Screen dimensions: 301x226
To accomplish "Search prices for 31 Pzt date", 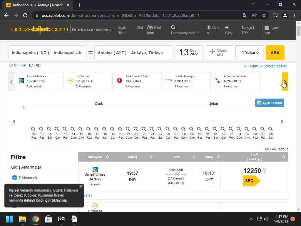I will point(207,129).
